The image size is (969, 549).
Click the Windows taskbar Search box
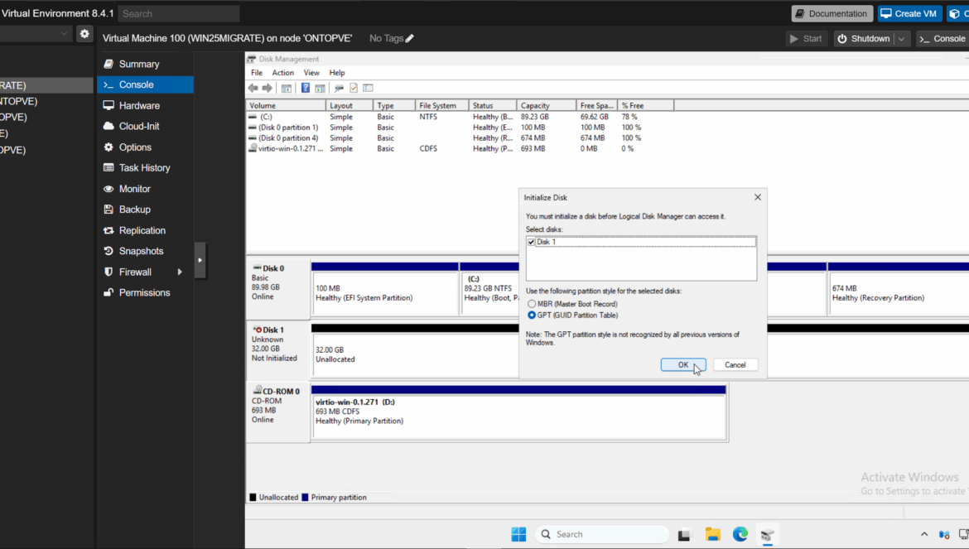pyautogui.click(x=603, y=534)
